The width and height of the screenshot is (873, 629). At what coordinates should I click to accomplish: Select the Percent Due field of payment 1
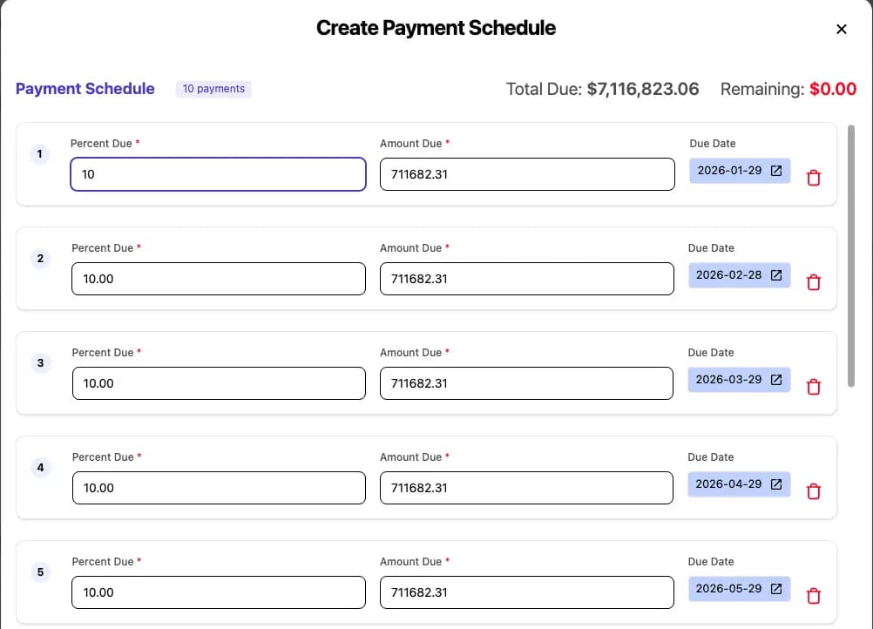pyautogui.click(x=218, y=173)
